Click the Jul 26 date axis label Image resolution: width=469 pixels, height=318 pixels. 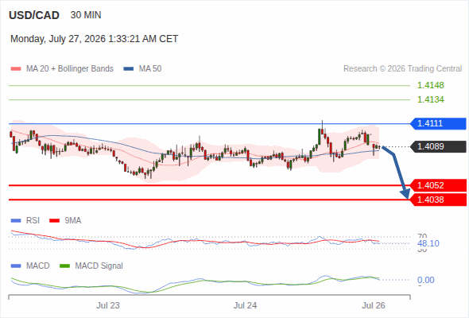tap(374, 306)
